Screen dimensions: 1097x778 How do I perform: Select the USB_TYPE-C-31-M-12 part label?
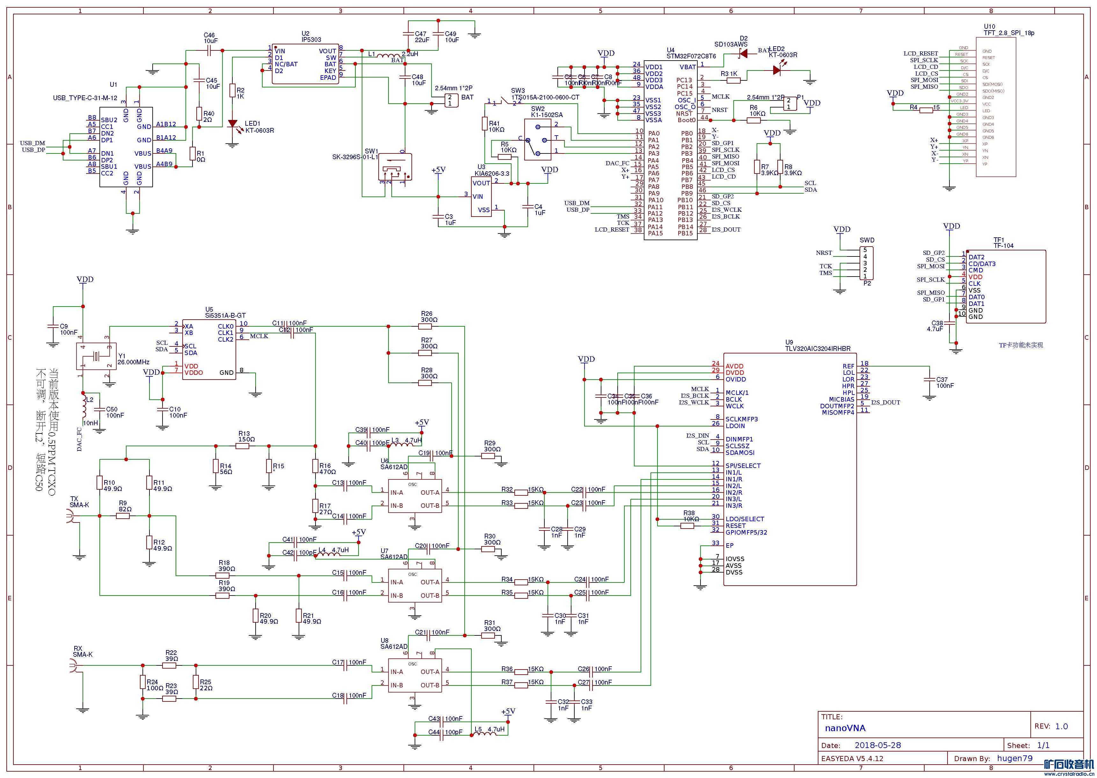pyautogui.click(x=85, y=98)
